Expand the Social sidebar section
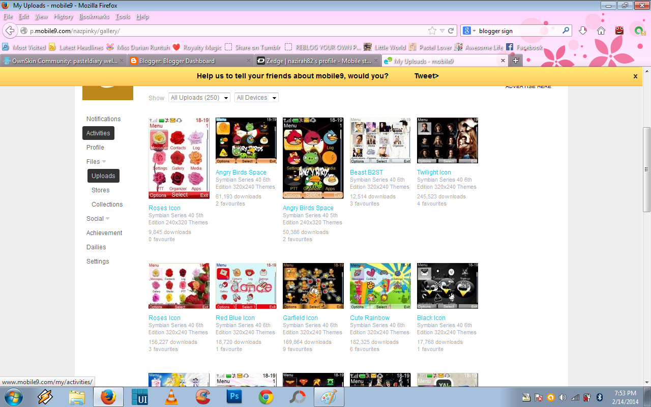The width and height of the screenshot is (651, 407). (98, 219)
